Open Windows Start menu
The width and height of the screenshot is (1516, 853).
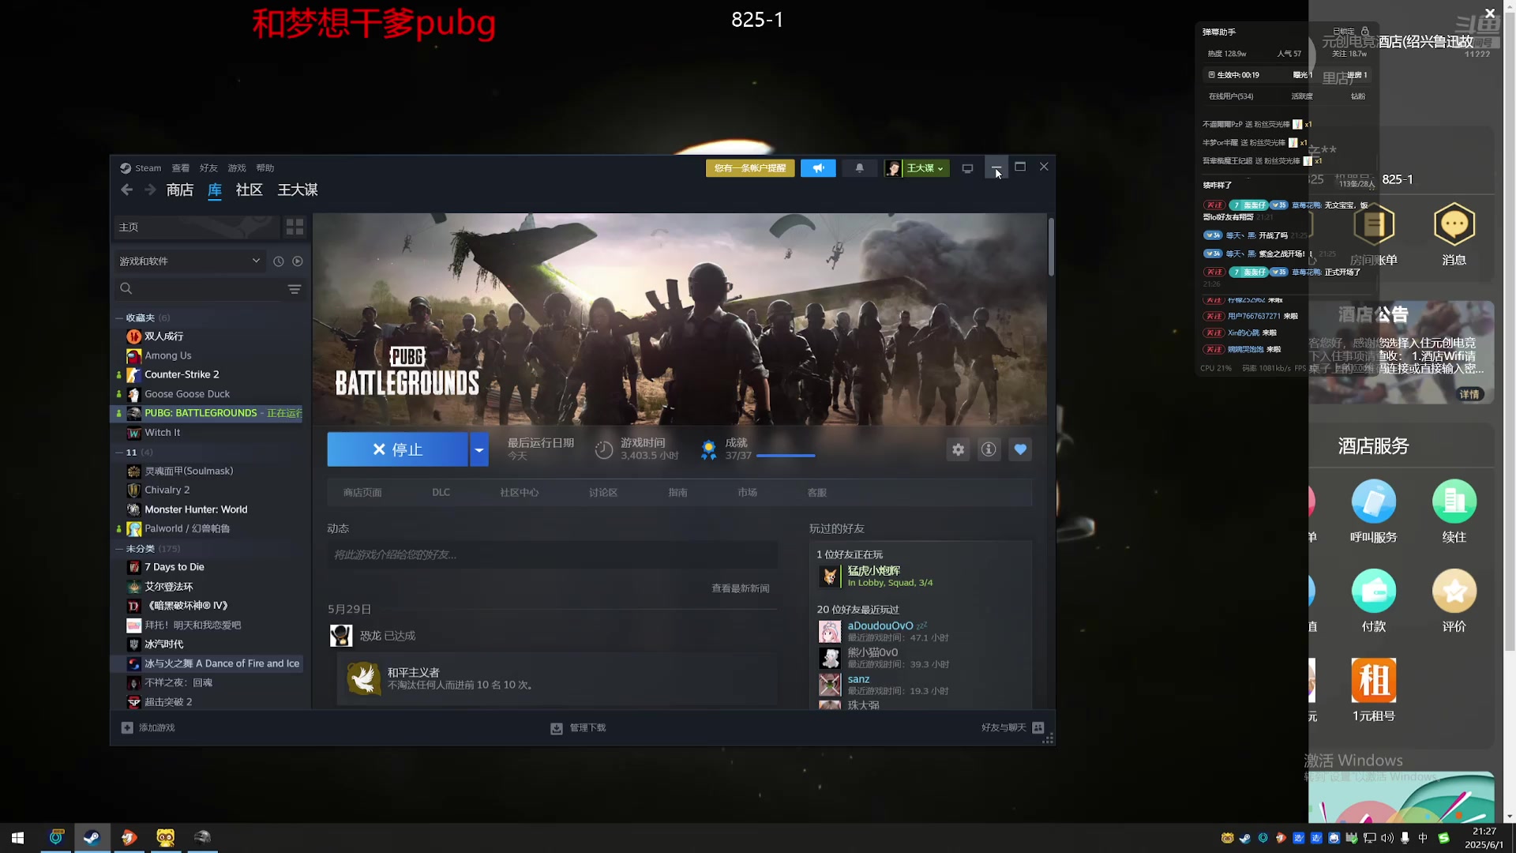(x=17, y=837)
